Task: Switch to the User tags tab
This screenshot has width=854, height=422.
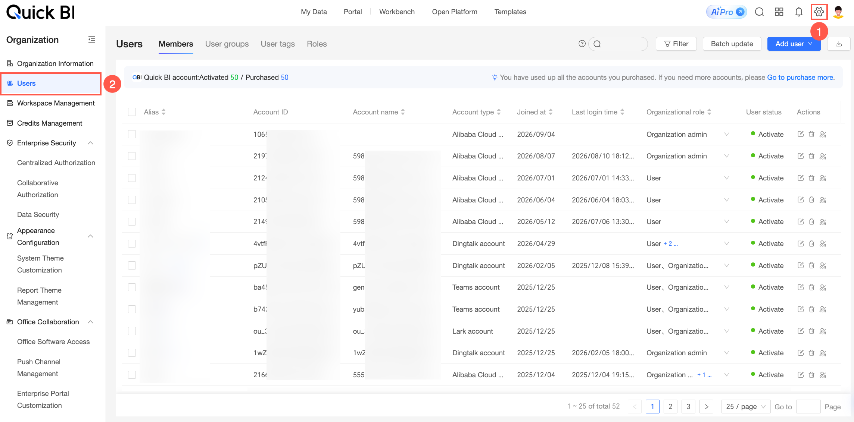Action: (x=278, y=44)
